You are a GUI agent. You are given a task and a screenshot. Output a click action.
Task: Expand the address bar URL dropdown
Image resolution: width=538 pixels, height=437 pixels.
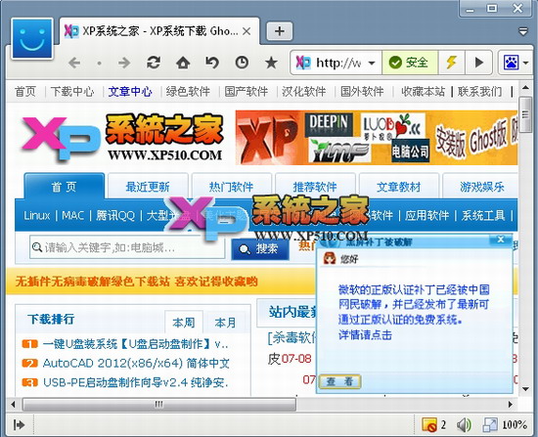pyautogui.click(x=372, y=64)
